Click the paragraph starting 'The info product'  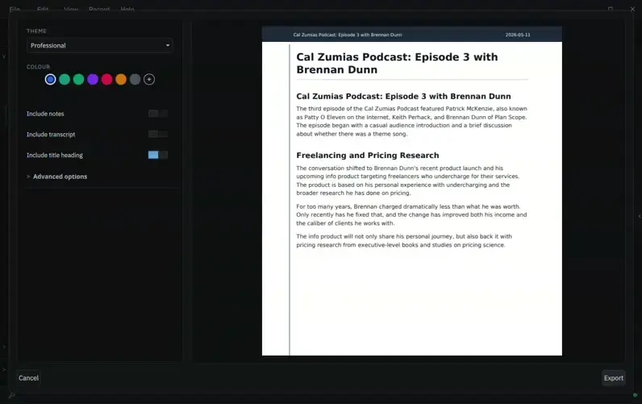[404, 240]
